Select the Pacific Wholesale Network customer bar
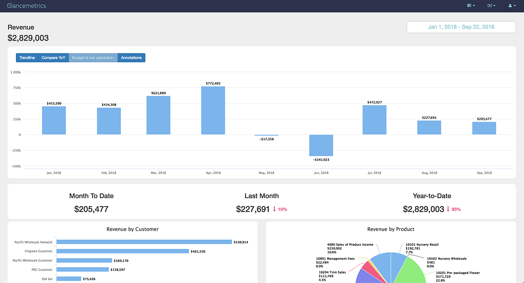The height and width of the screenshot is (283, 524). click(144, 242)
